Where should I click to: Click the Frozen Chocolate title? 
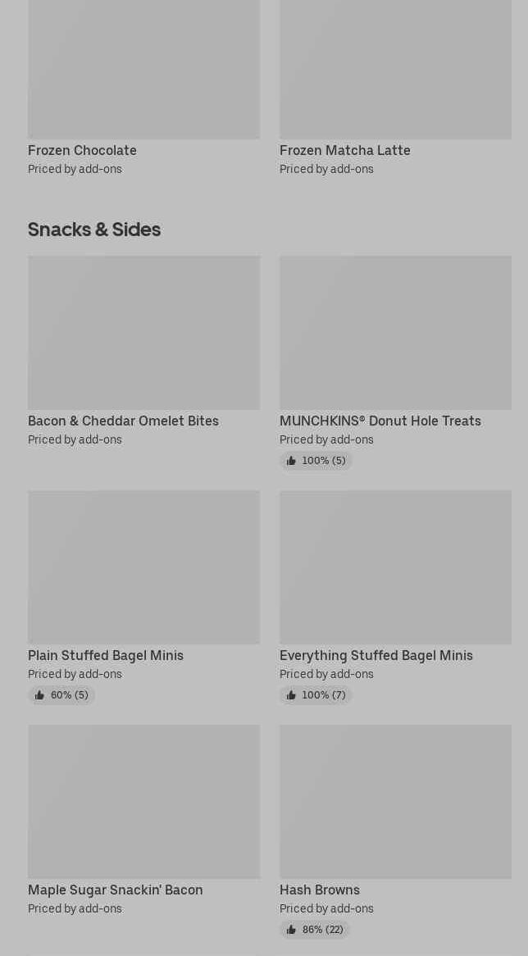tap(82, 150)
